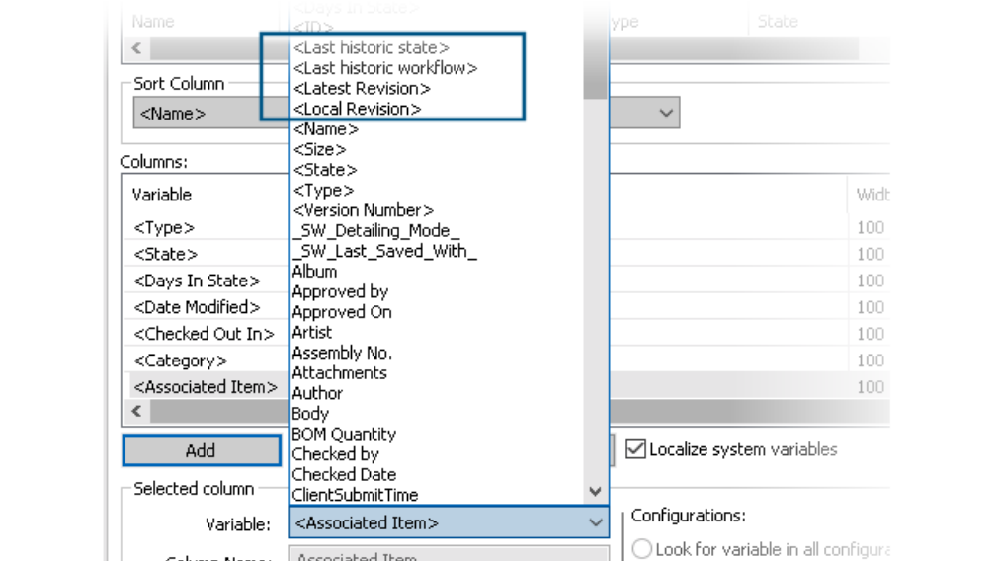Select Author variable
Screen dimensions: 997x561
pyautogui.click(x=317, y=393)
